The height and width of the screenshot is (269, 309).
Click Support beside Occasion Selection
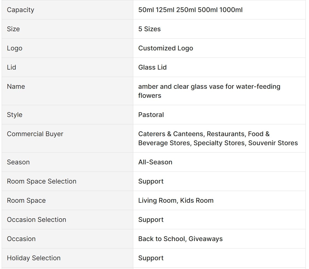click(x=151, y=220)
